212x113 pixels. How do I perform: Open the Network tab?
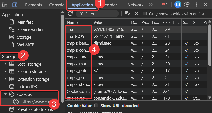pos(135,5)
